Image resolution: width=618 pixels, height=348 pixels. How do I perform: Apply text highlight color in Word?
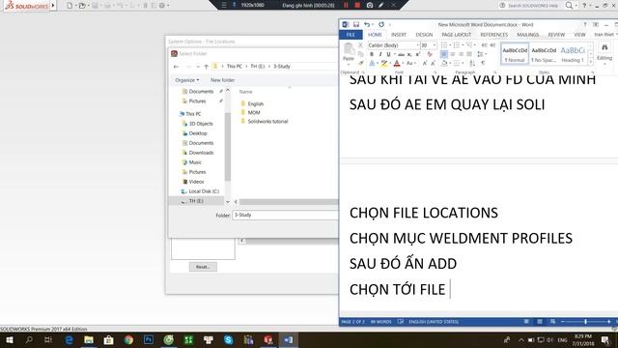[384, 63]
